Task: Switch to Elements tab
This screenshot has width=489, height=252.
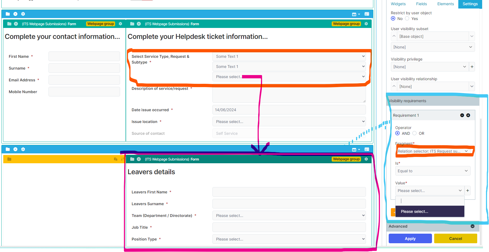Action: tap(445, 4)
